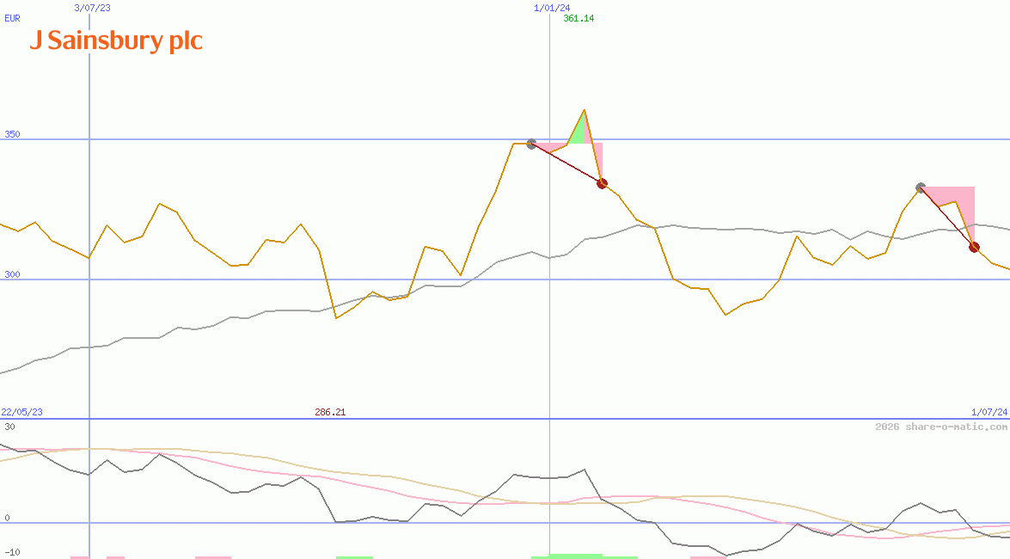Image resolution: width=1010 pixels, height=559 pixels.
Task: Click the EUR currency label
Action: (x=12, y=18)
